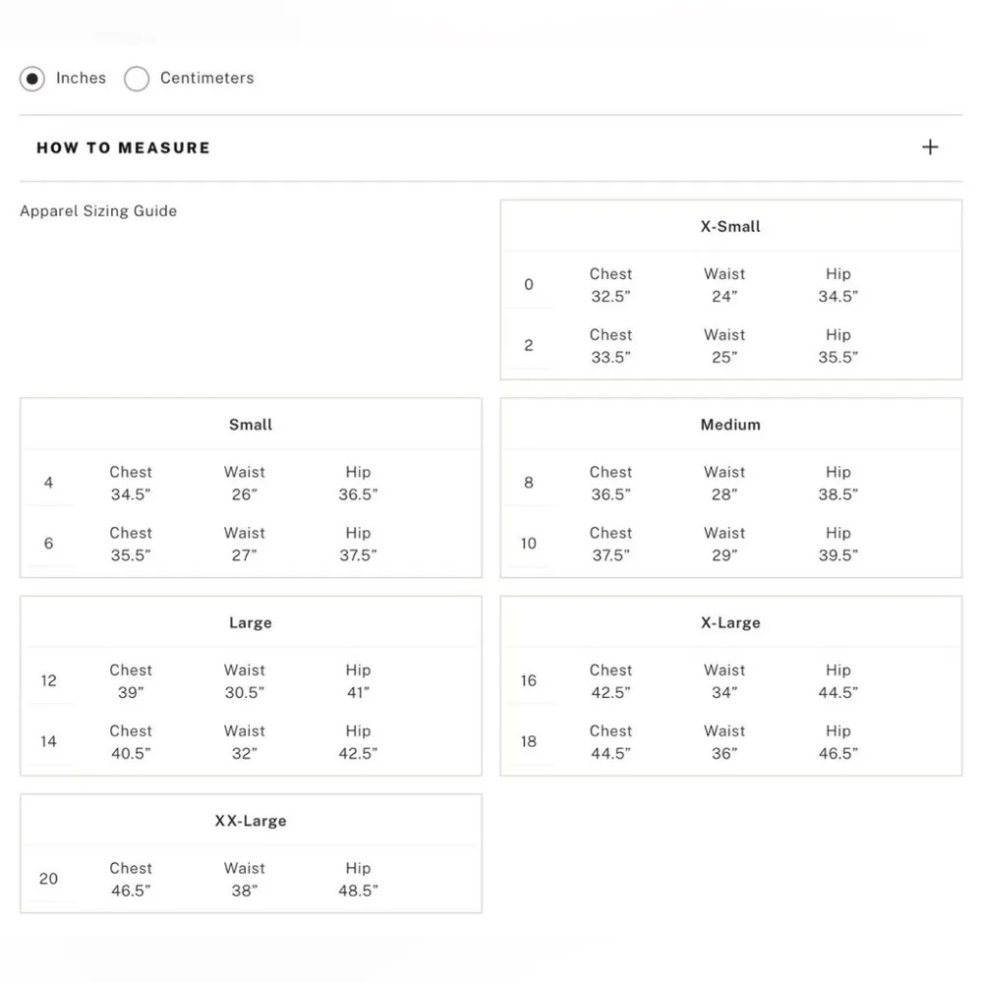Switch units to Centimeters

137,79
